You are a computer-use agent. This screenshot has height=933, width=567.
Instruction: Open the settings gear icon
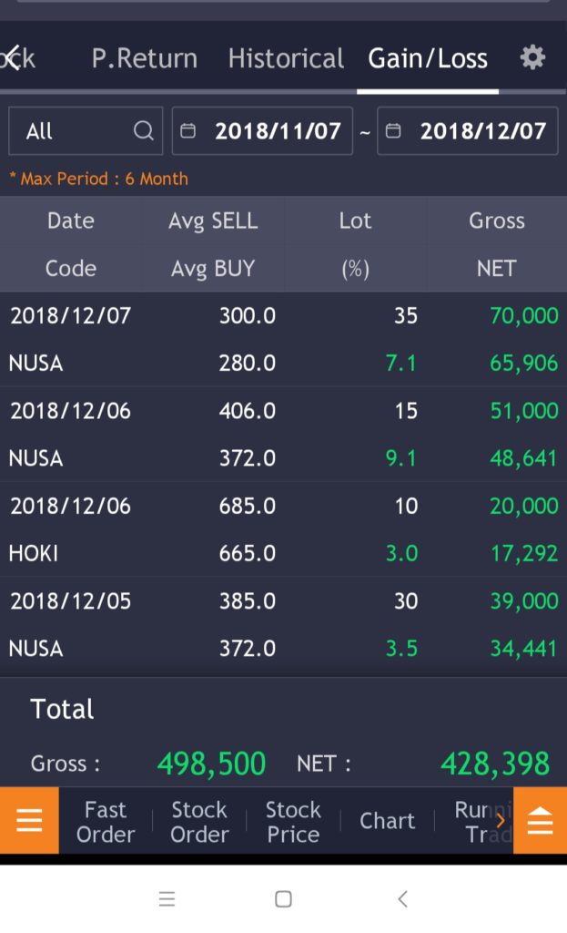(532, 58)
